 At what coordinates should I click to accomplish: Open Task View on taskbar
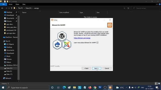58,87
